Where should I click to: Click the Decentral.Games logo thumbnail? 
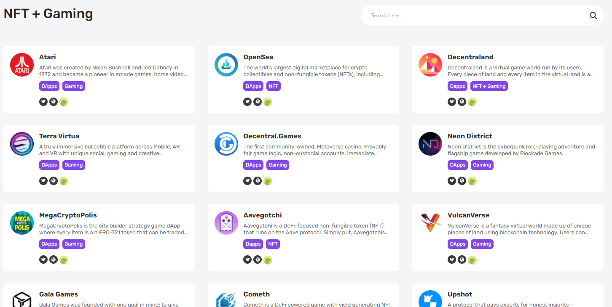tap(226, 144)
